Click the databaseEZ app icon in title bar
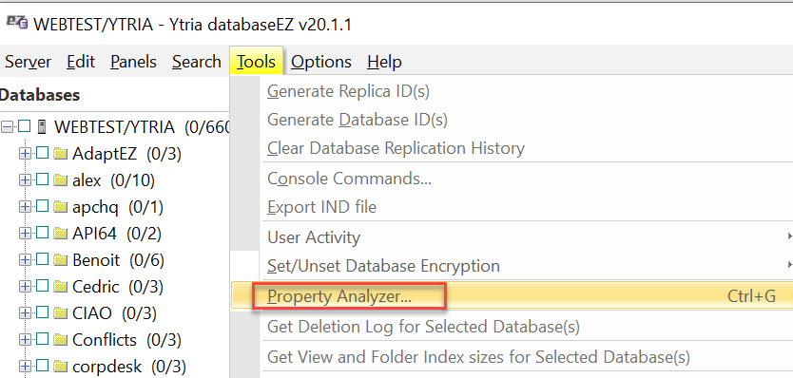Viewport: 793px width, 378px height. [17, 22]
